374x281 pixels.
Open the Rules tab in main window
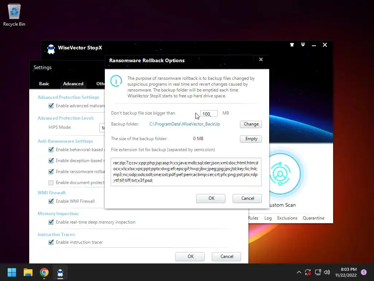pos(253,218)
